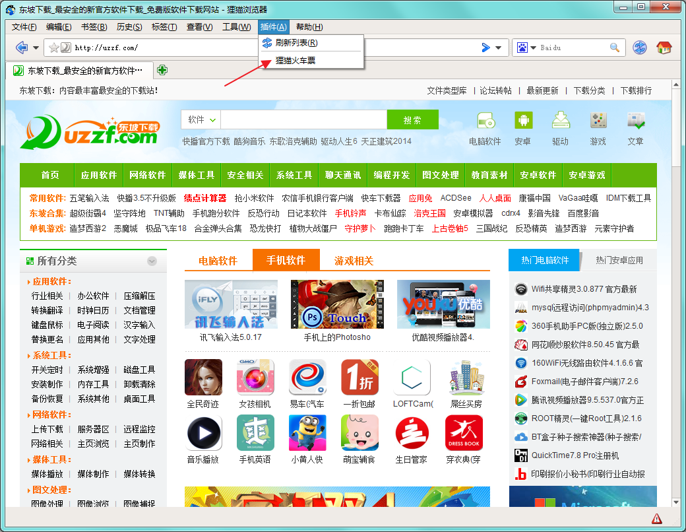Open Foxmail(电子邮件客户端)7.2.6 link
686x532 pixels.
[585, 382]
